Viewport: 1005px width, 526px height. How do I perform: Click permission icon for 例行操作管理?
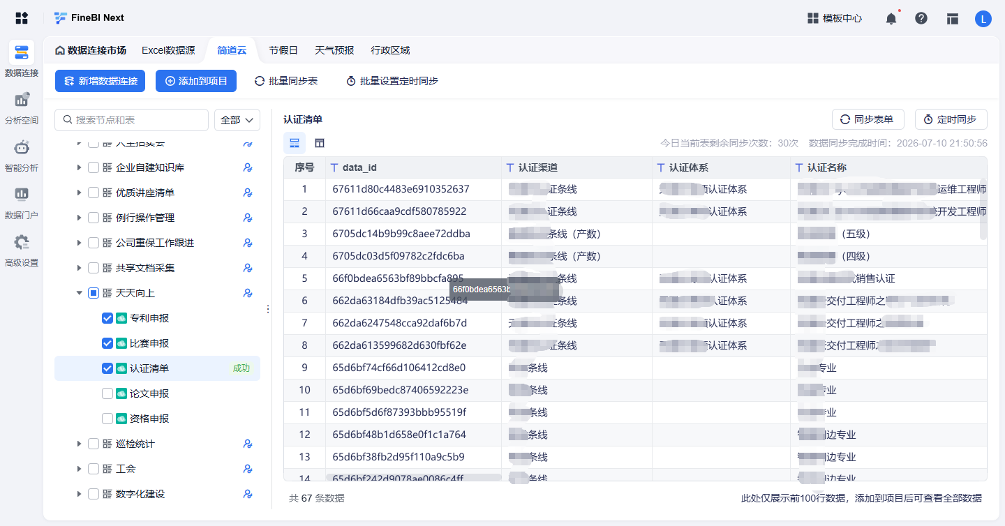247,218
